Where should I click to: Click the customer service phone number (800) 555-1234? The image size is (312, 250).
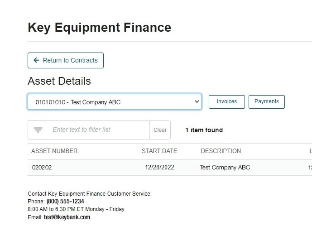click(x=65, y=202)
